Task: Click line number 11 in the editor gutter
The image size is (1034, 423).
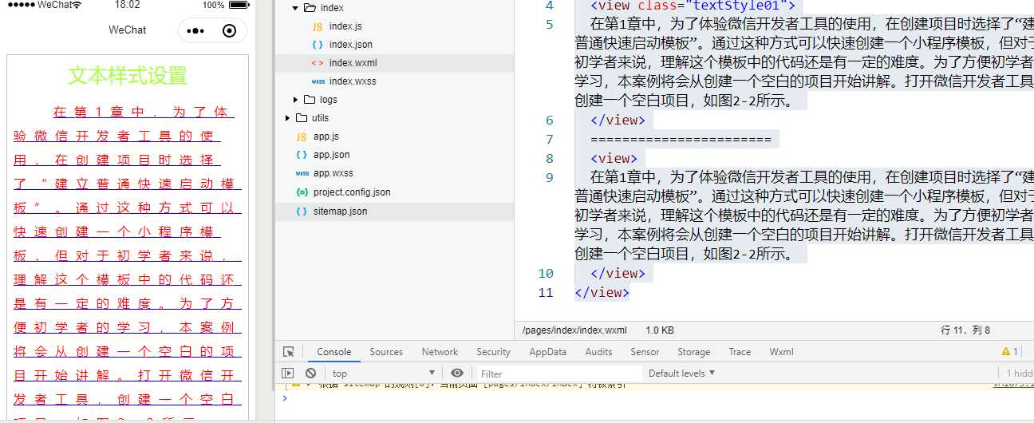Action: point(546,293)
